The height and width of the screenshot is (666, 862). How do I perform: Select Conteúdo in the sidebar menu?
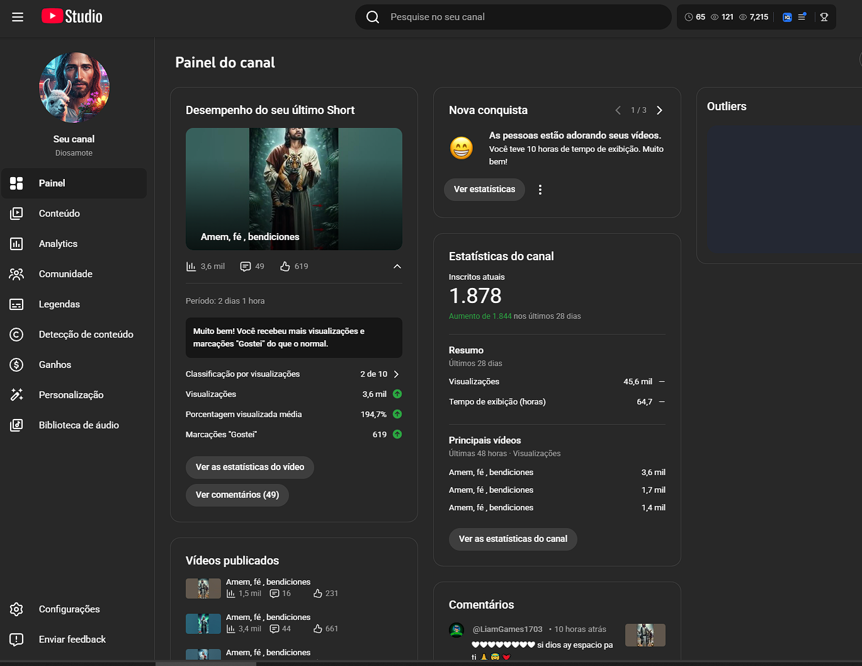[59, 214]
